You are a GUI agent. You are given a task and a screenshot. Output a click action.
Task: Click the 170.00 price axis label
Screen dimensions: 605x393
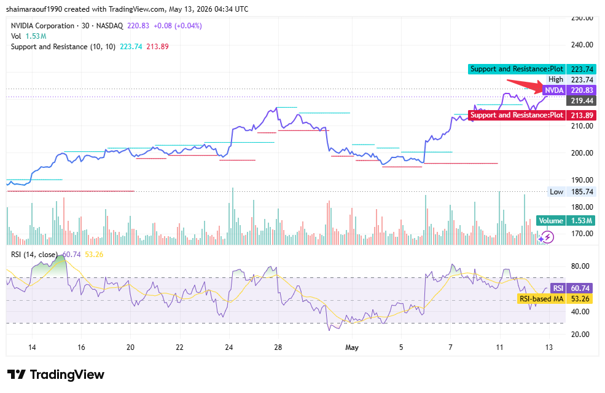pyautogui.click(x=582, y=234)
